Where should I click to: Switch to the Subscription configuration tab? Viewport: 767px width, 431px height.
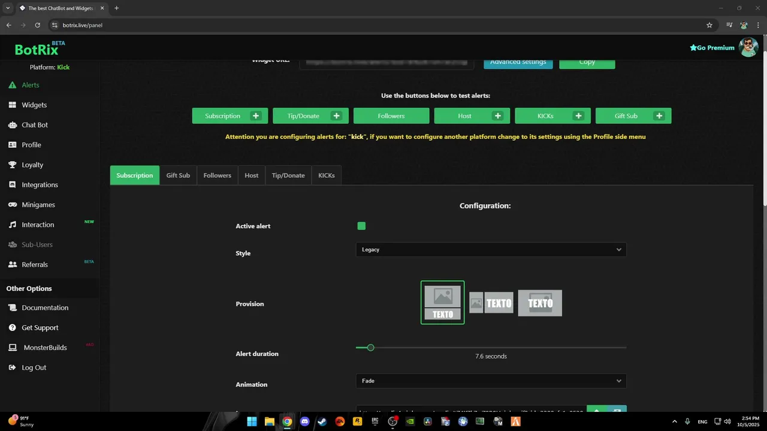[135, 175]
